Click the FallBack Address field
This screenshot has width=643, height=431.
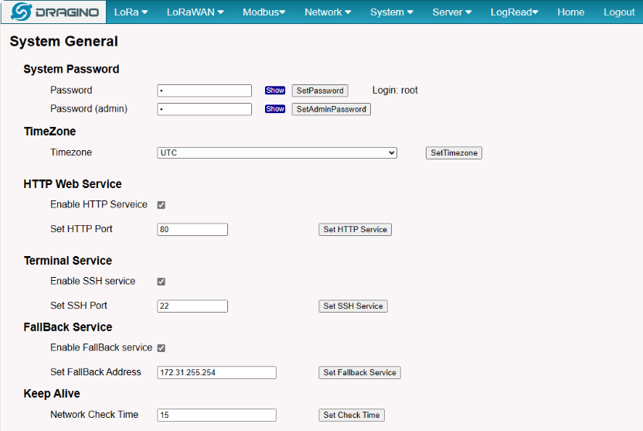216,372
